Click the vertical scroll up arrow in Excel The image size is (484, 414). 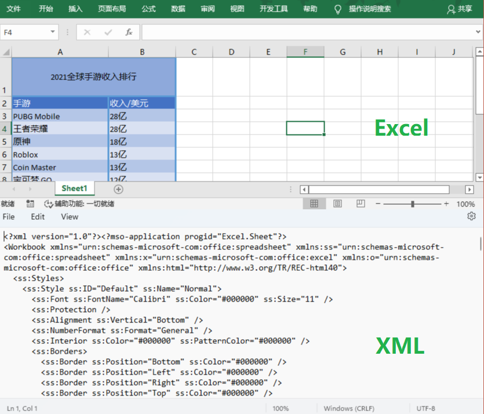click(x=479, y=52)
